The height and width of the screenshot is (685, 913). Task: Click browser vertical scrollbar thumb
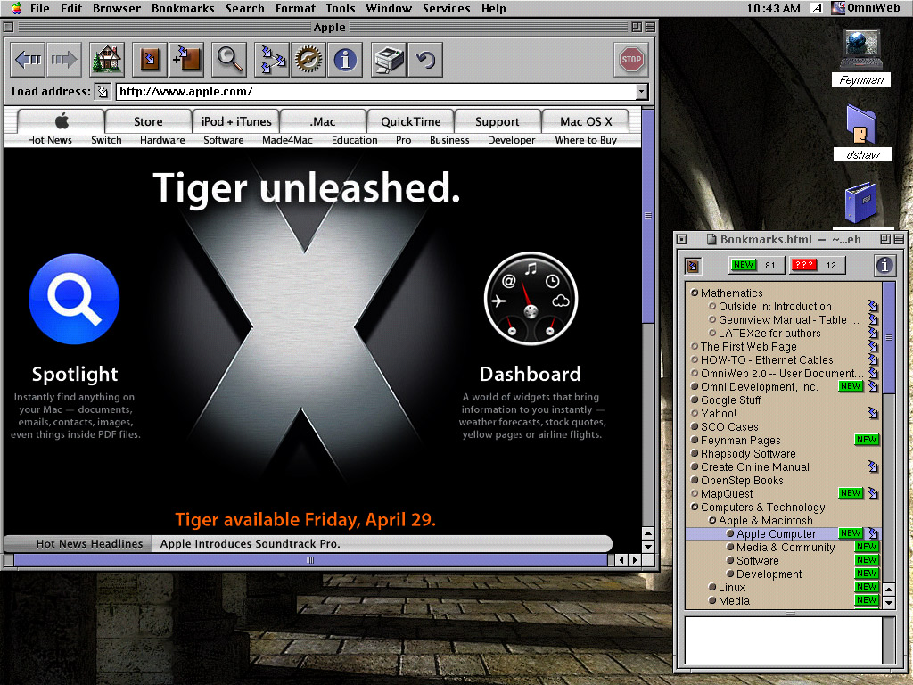coord(647,216)
